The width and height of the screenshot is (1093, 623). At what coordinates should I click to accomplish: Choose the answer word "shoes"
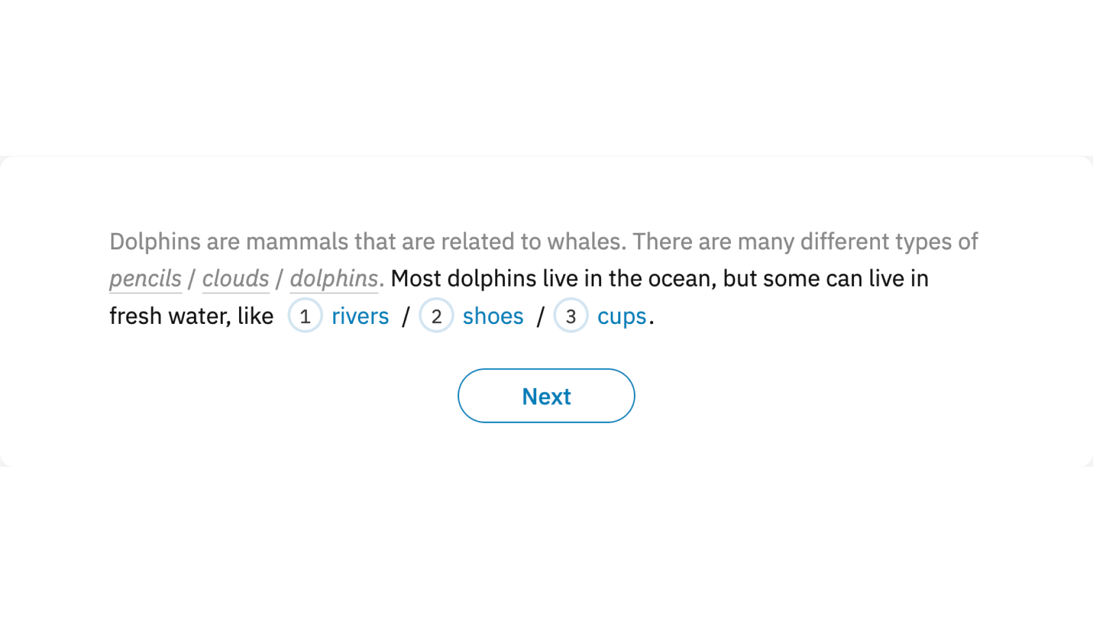point(493,316)
